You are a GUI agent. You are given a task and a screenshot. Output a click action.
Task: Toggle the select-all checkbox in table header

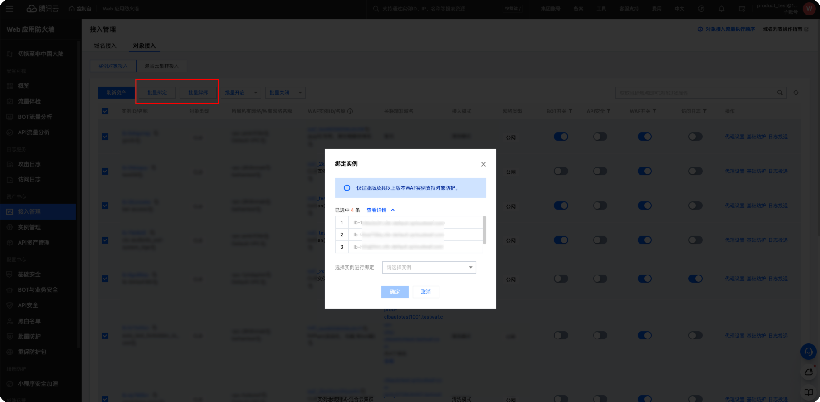tap(105, 111)
